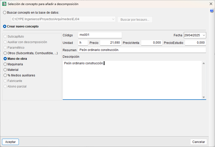Open the Fecha date dropdown
Image resolution: width=215 pixels, height=147 pixels.
204,35
